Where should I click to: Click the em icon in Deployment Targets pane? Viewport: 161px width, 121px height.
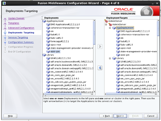tap(118, 38)
